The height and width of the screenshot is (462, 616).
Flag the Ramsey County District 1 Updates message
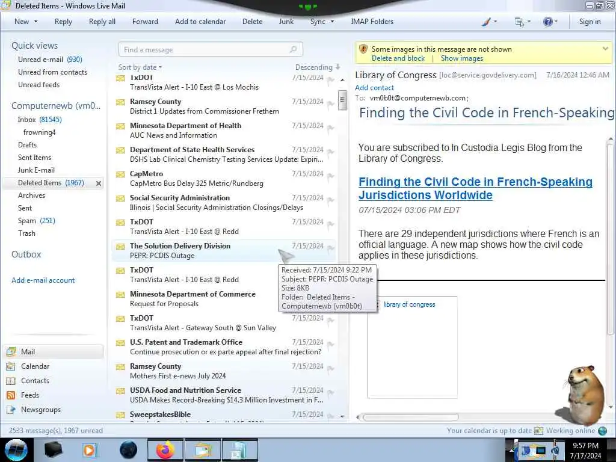[x=331, y=104]
